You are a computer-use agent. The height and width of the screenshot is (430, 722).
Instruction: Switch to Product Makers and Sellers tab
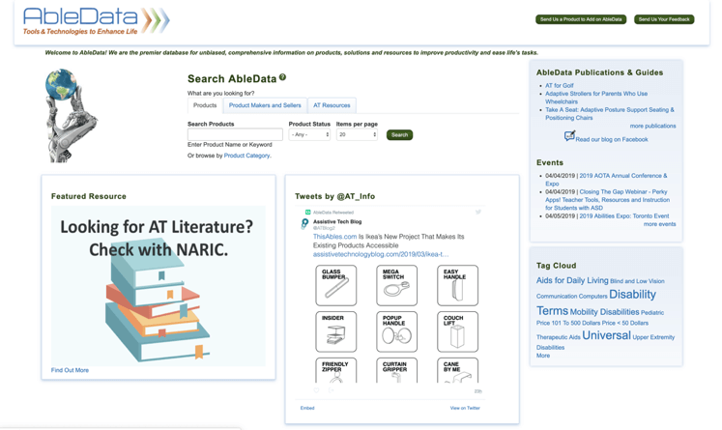[265, 105]
